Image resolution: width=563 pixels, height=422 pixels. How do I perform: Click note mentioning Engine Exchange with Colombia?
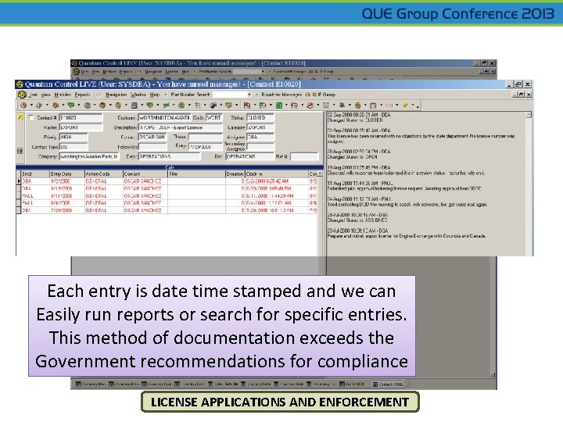click(407, 236)
